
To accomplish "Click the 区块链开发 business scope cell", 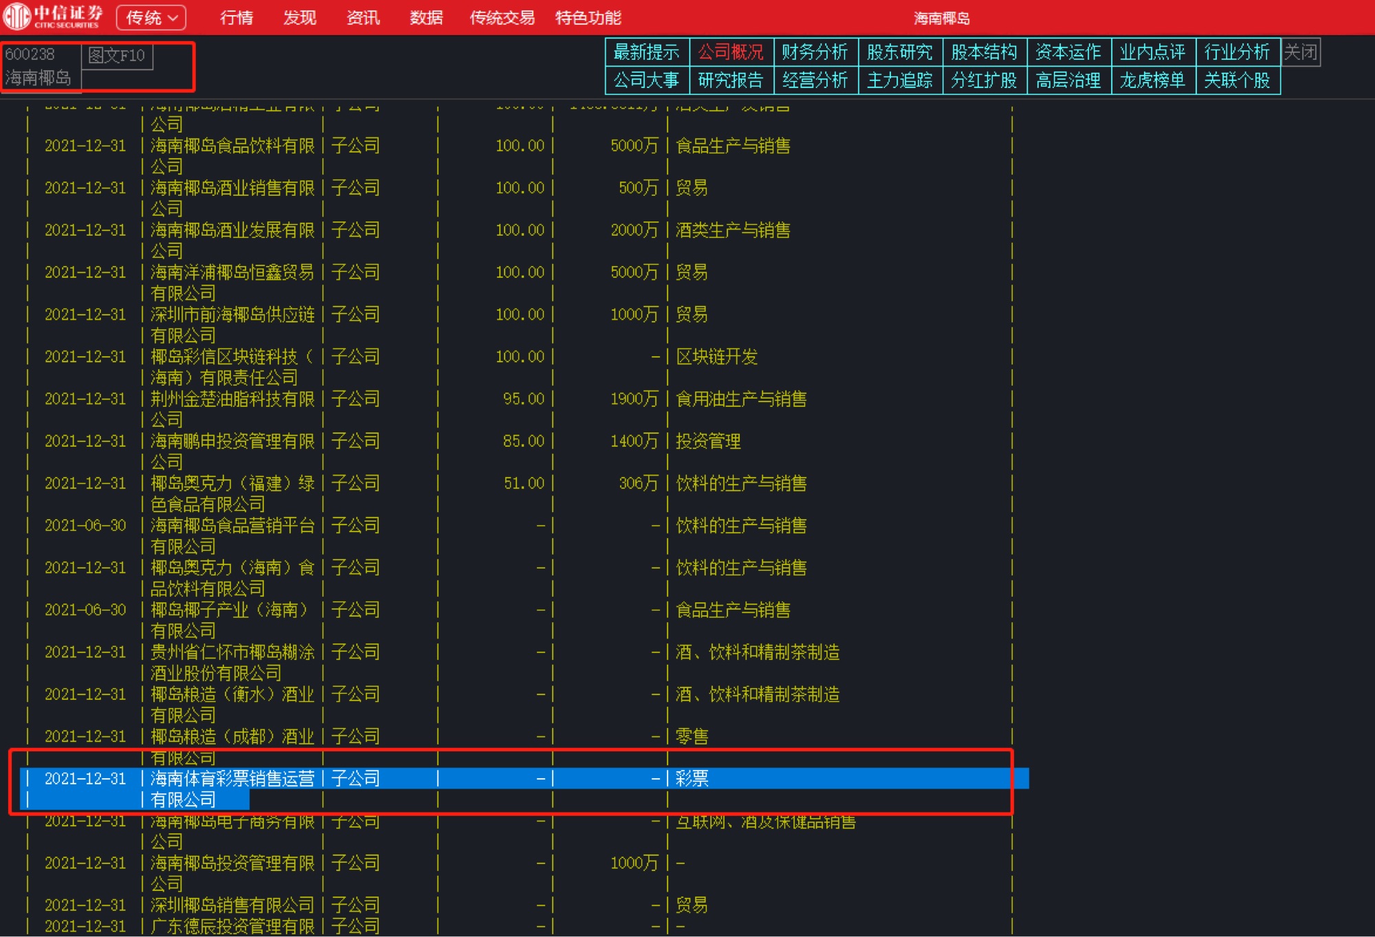I will pos(717,357).
